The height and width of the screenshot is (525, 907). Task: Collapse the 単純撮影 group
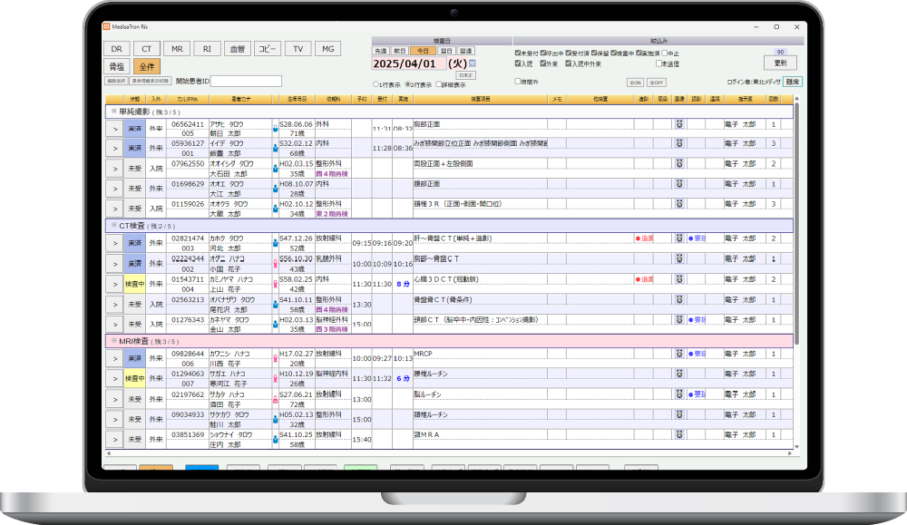click(x=114, y=111)
